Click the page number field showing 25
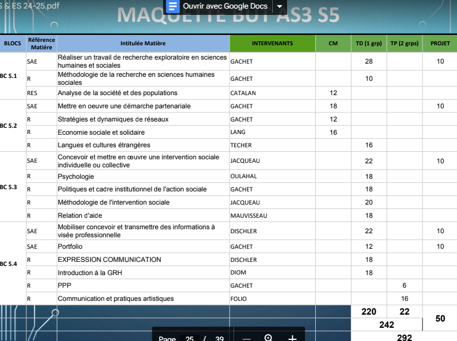Viewport: 457px width, 341px height. tap(189, 338)
